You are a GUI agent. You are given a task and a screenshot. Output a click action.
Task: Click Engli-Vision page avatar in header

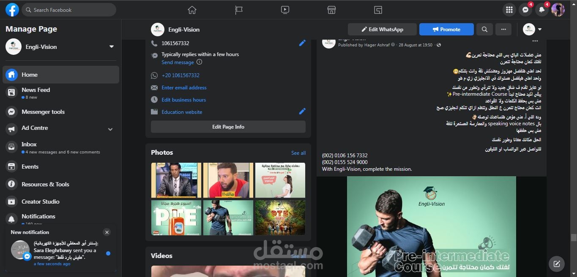(157, 30)
